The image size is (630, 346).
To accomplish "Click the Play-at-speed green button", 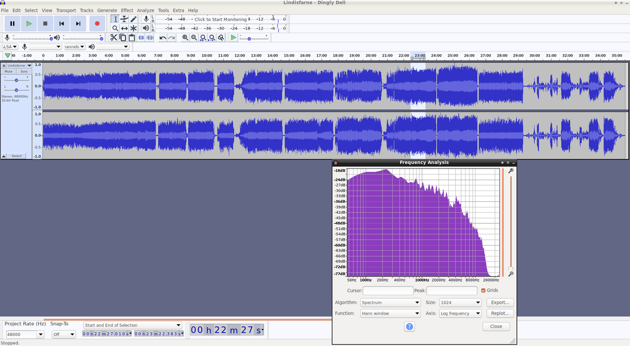I will click(x=234, y=37).
